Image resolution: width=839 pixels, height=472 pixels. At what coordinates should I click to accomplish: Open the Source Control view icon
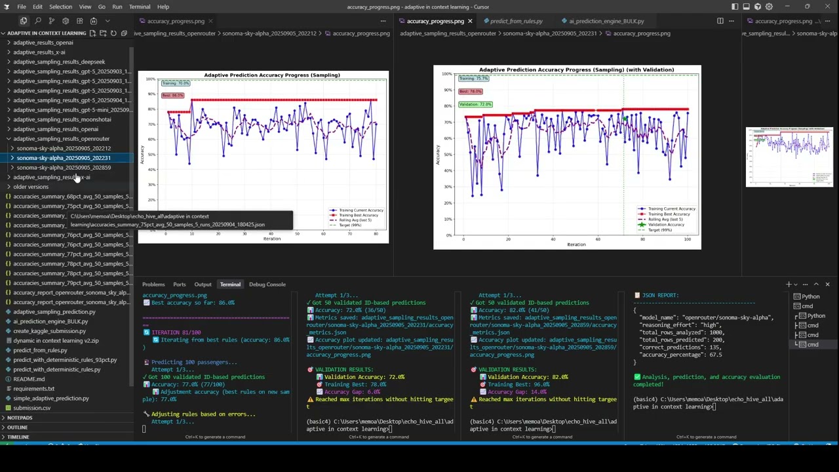(51, 21)
